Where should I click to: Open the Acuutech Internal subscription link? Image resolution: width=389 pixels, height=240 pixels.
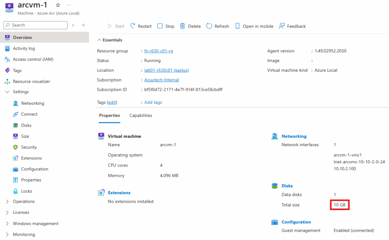pyautogui.click(x=161, y=80)
